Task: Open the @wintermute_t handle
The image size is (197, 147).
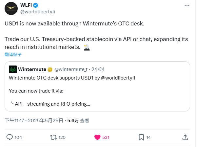Action: pos(71,69)
